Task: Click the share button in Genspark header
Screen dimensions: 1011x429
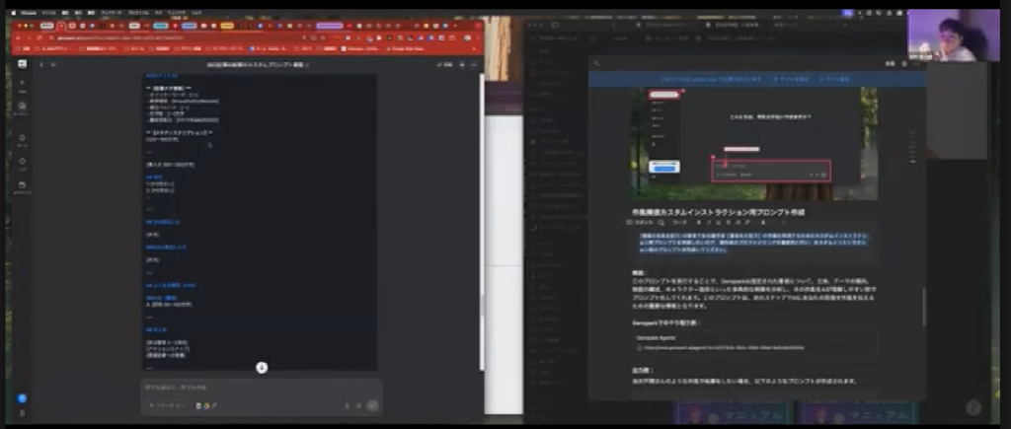Action: tap(446, 64)
